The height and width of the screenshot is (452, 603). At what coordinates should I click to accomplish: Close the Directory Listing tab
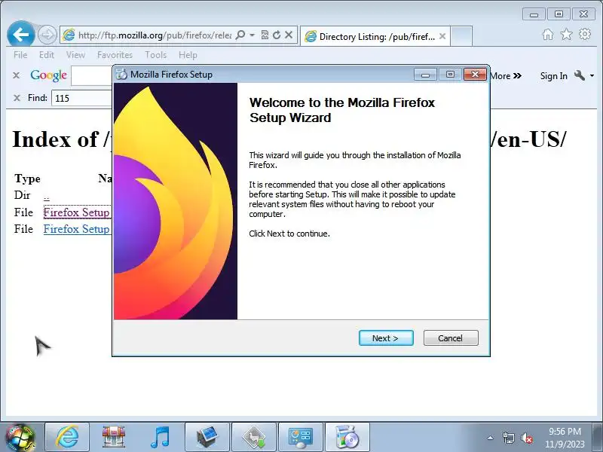pyautogui.click(x=442, y=36)
